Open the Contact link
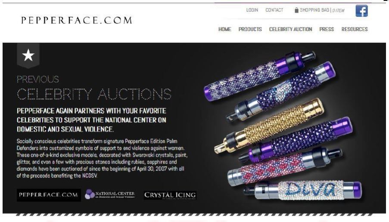 274,10
